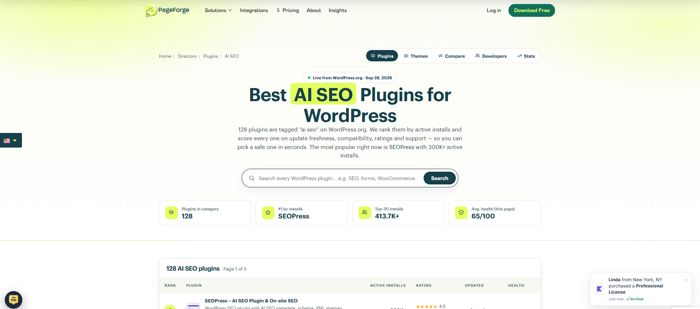
Task: Click the Active Installs column header
Action: coord(388,286)
